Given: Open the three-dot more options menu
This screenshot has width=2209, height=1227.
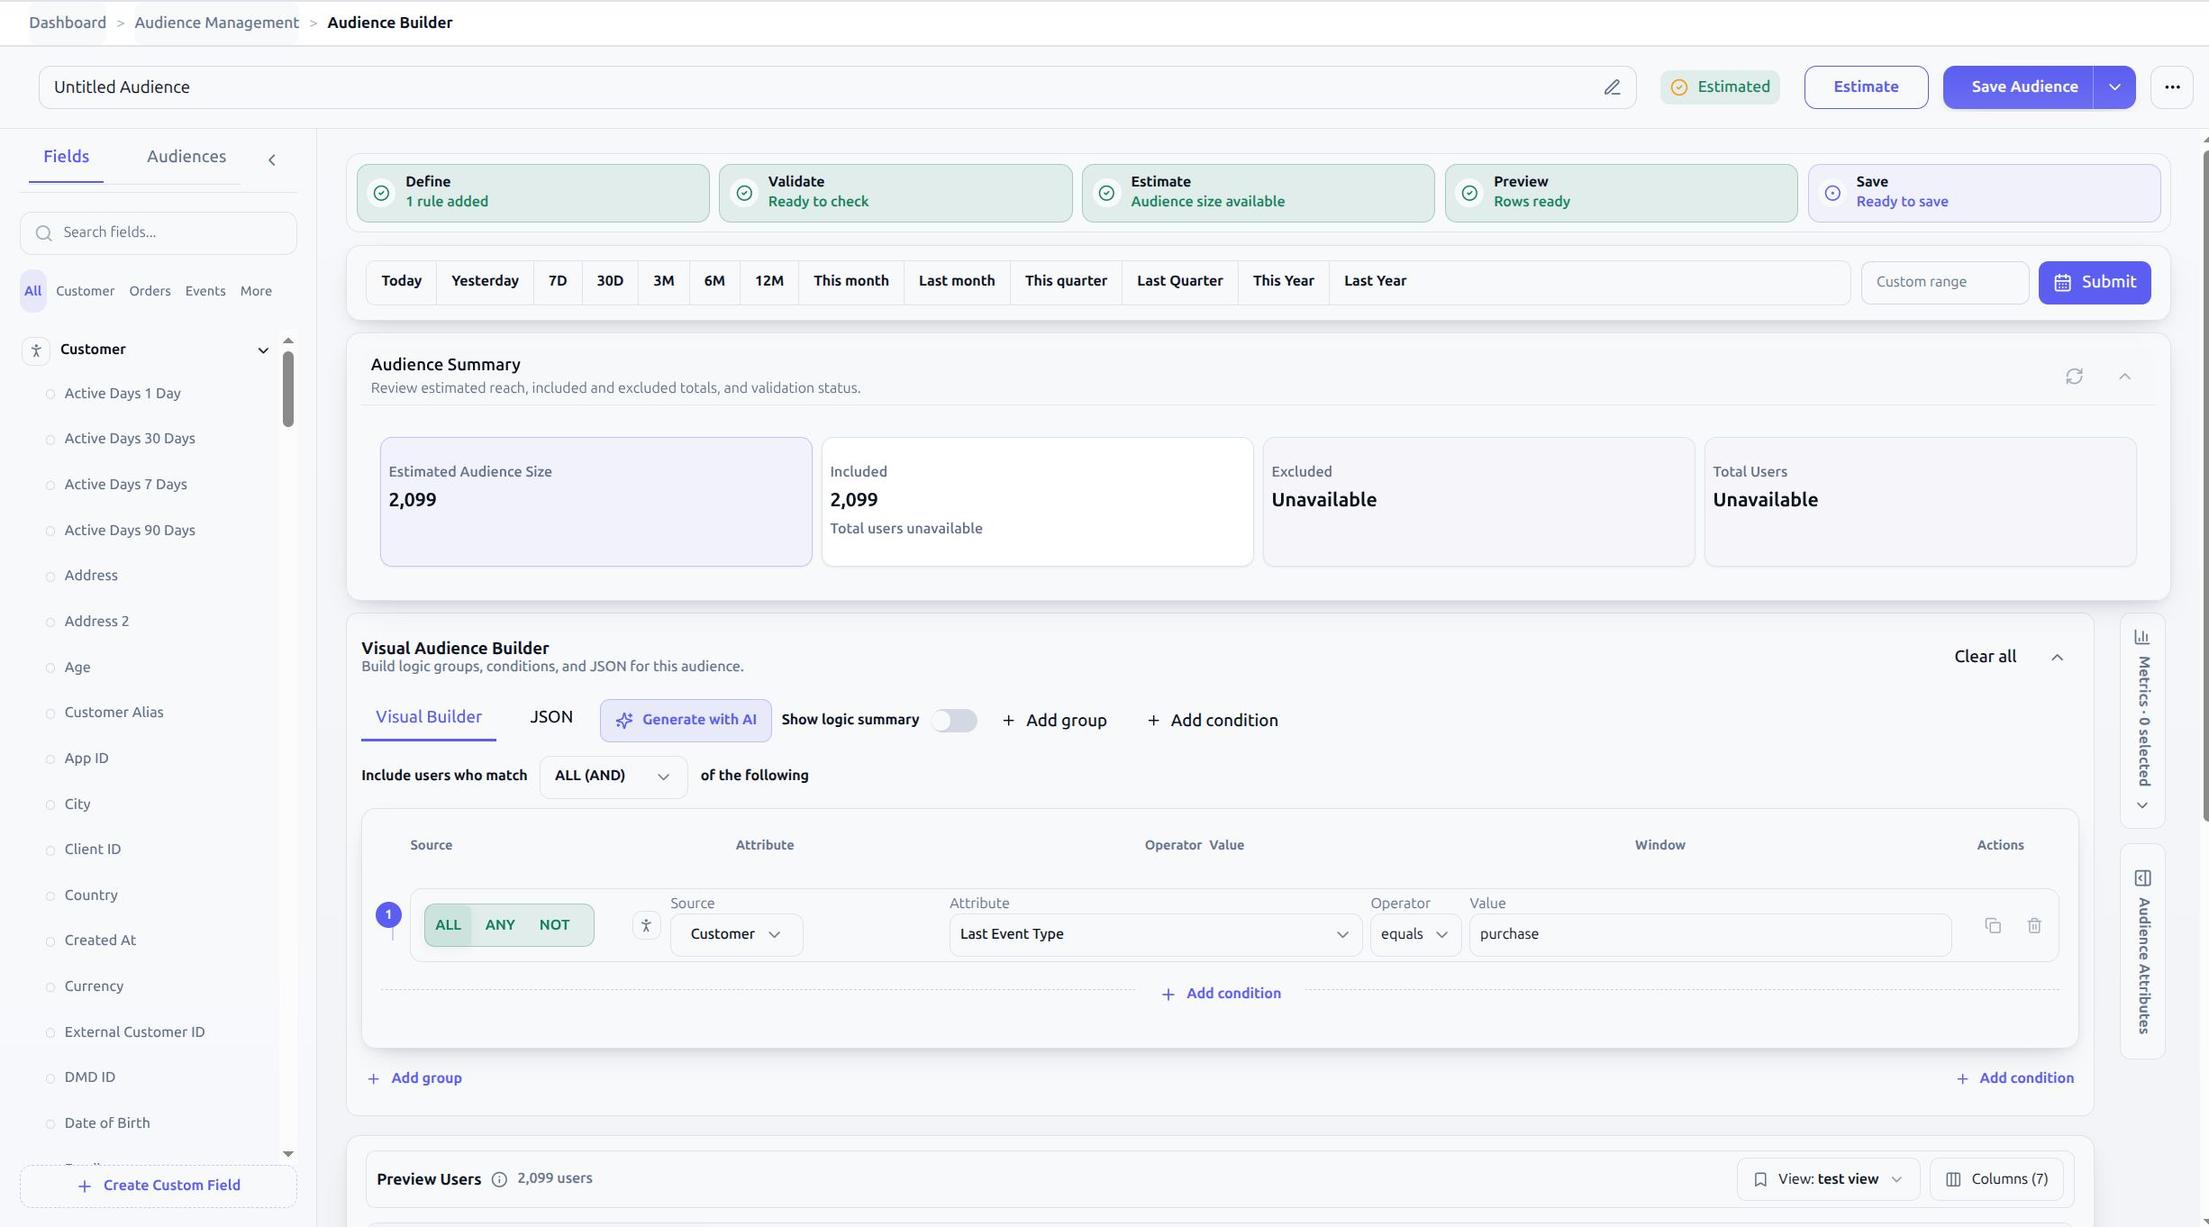Looking at the screenshot, I should pyautogui.click(x=2172, y=87).
